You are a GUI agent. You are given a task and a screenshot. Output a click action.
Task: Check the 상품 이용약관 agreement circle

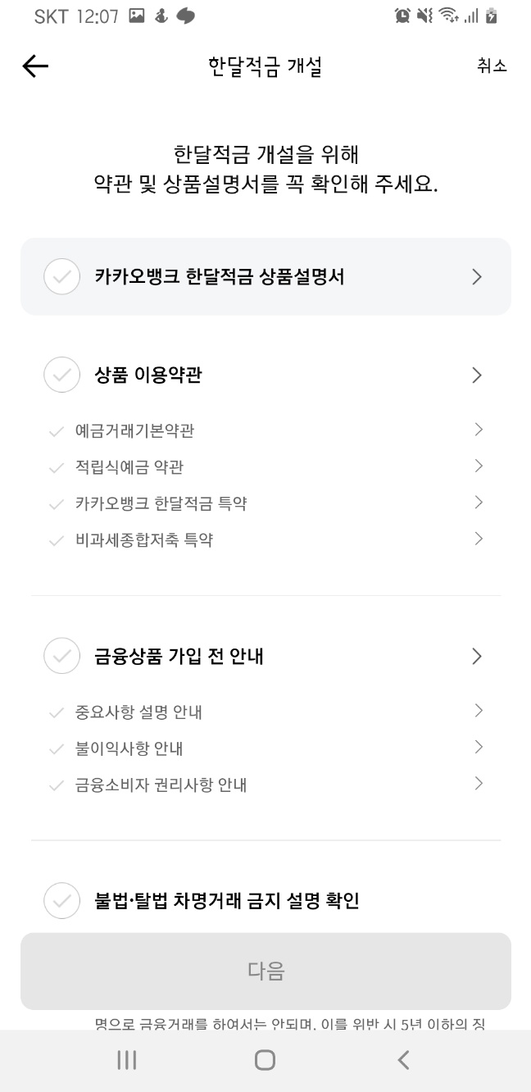(x=61, y=375)
